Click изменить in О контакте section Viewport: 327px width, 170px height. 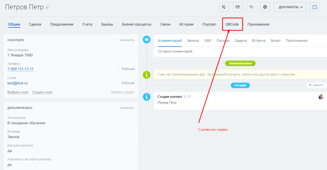pos(127,40)
